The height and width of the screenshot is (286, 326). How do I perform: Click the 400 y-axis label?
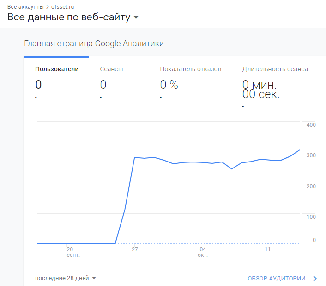[310, 125]
